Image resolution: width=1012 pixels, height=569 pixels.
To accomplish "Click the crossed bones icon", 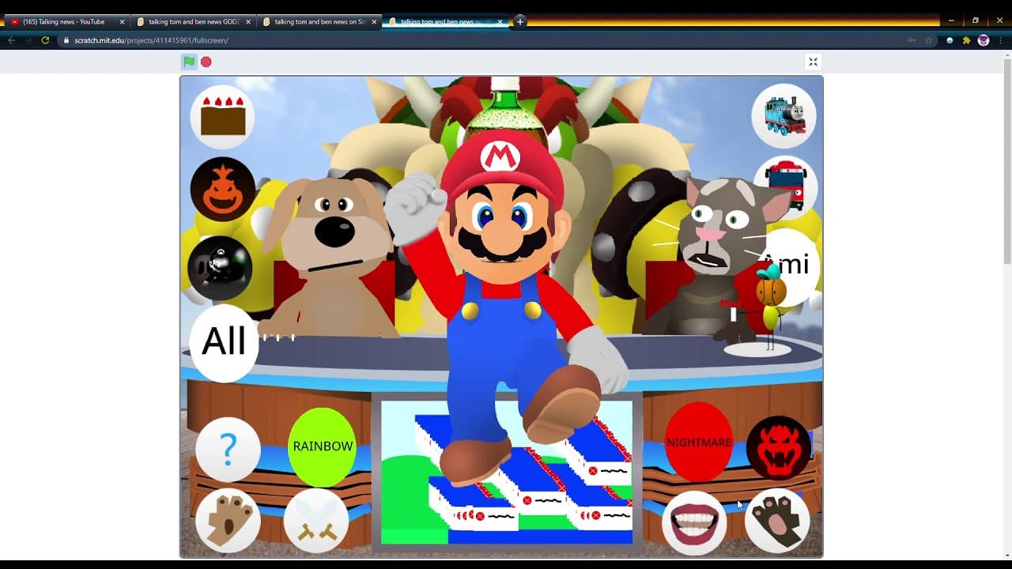I will pos(316,521).
